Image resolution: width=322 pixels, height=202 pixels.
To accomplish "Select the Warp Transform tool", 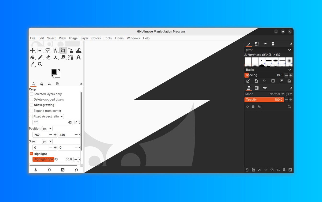I will (x=79, y=50).
